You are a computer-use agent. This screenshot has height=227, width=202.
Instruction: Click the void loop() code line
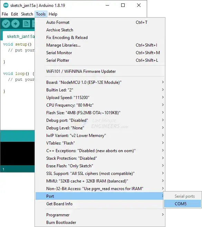pos(19,73)
